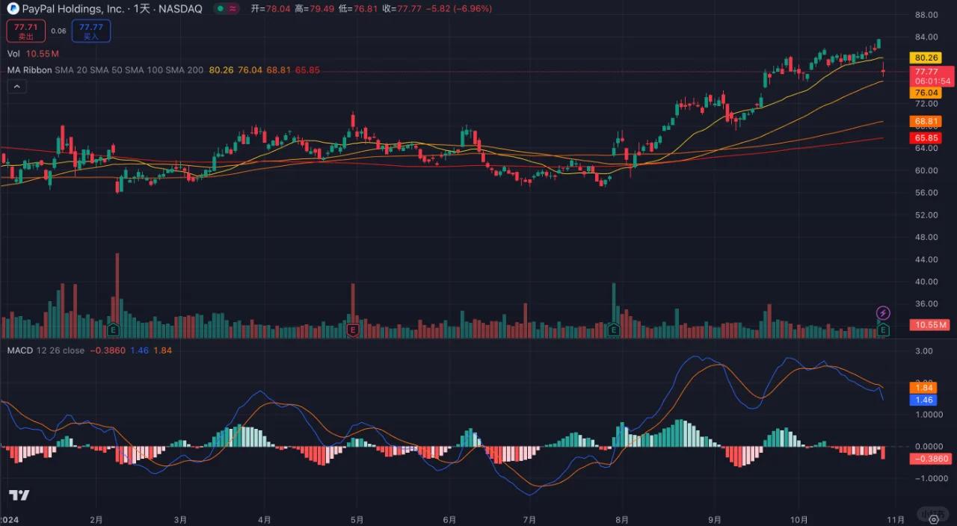The height and width of the screenshot is (526, 957).
Task: Click the 3月 label on time axis
Action: 179,519
